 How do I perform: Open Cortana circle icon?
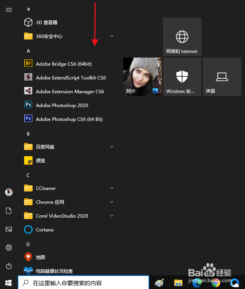[x=28, y=230]
